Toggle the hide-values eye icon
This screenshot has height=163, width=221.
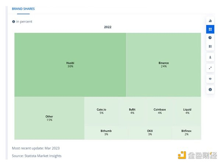[210, 79]
